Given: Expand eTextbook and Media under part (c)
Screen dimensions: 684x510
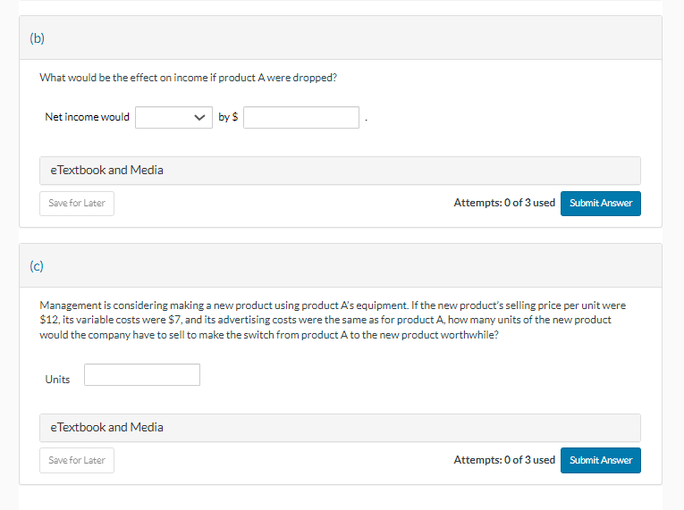Looking at the screenshot, I should click(107, 427).
